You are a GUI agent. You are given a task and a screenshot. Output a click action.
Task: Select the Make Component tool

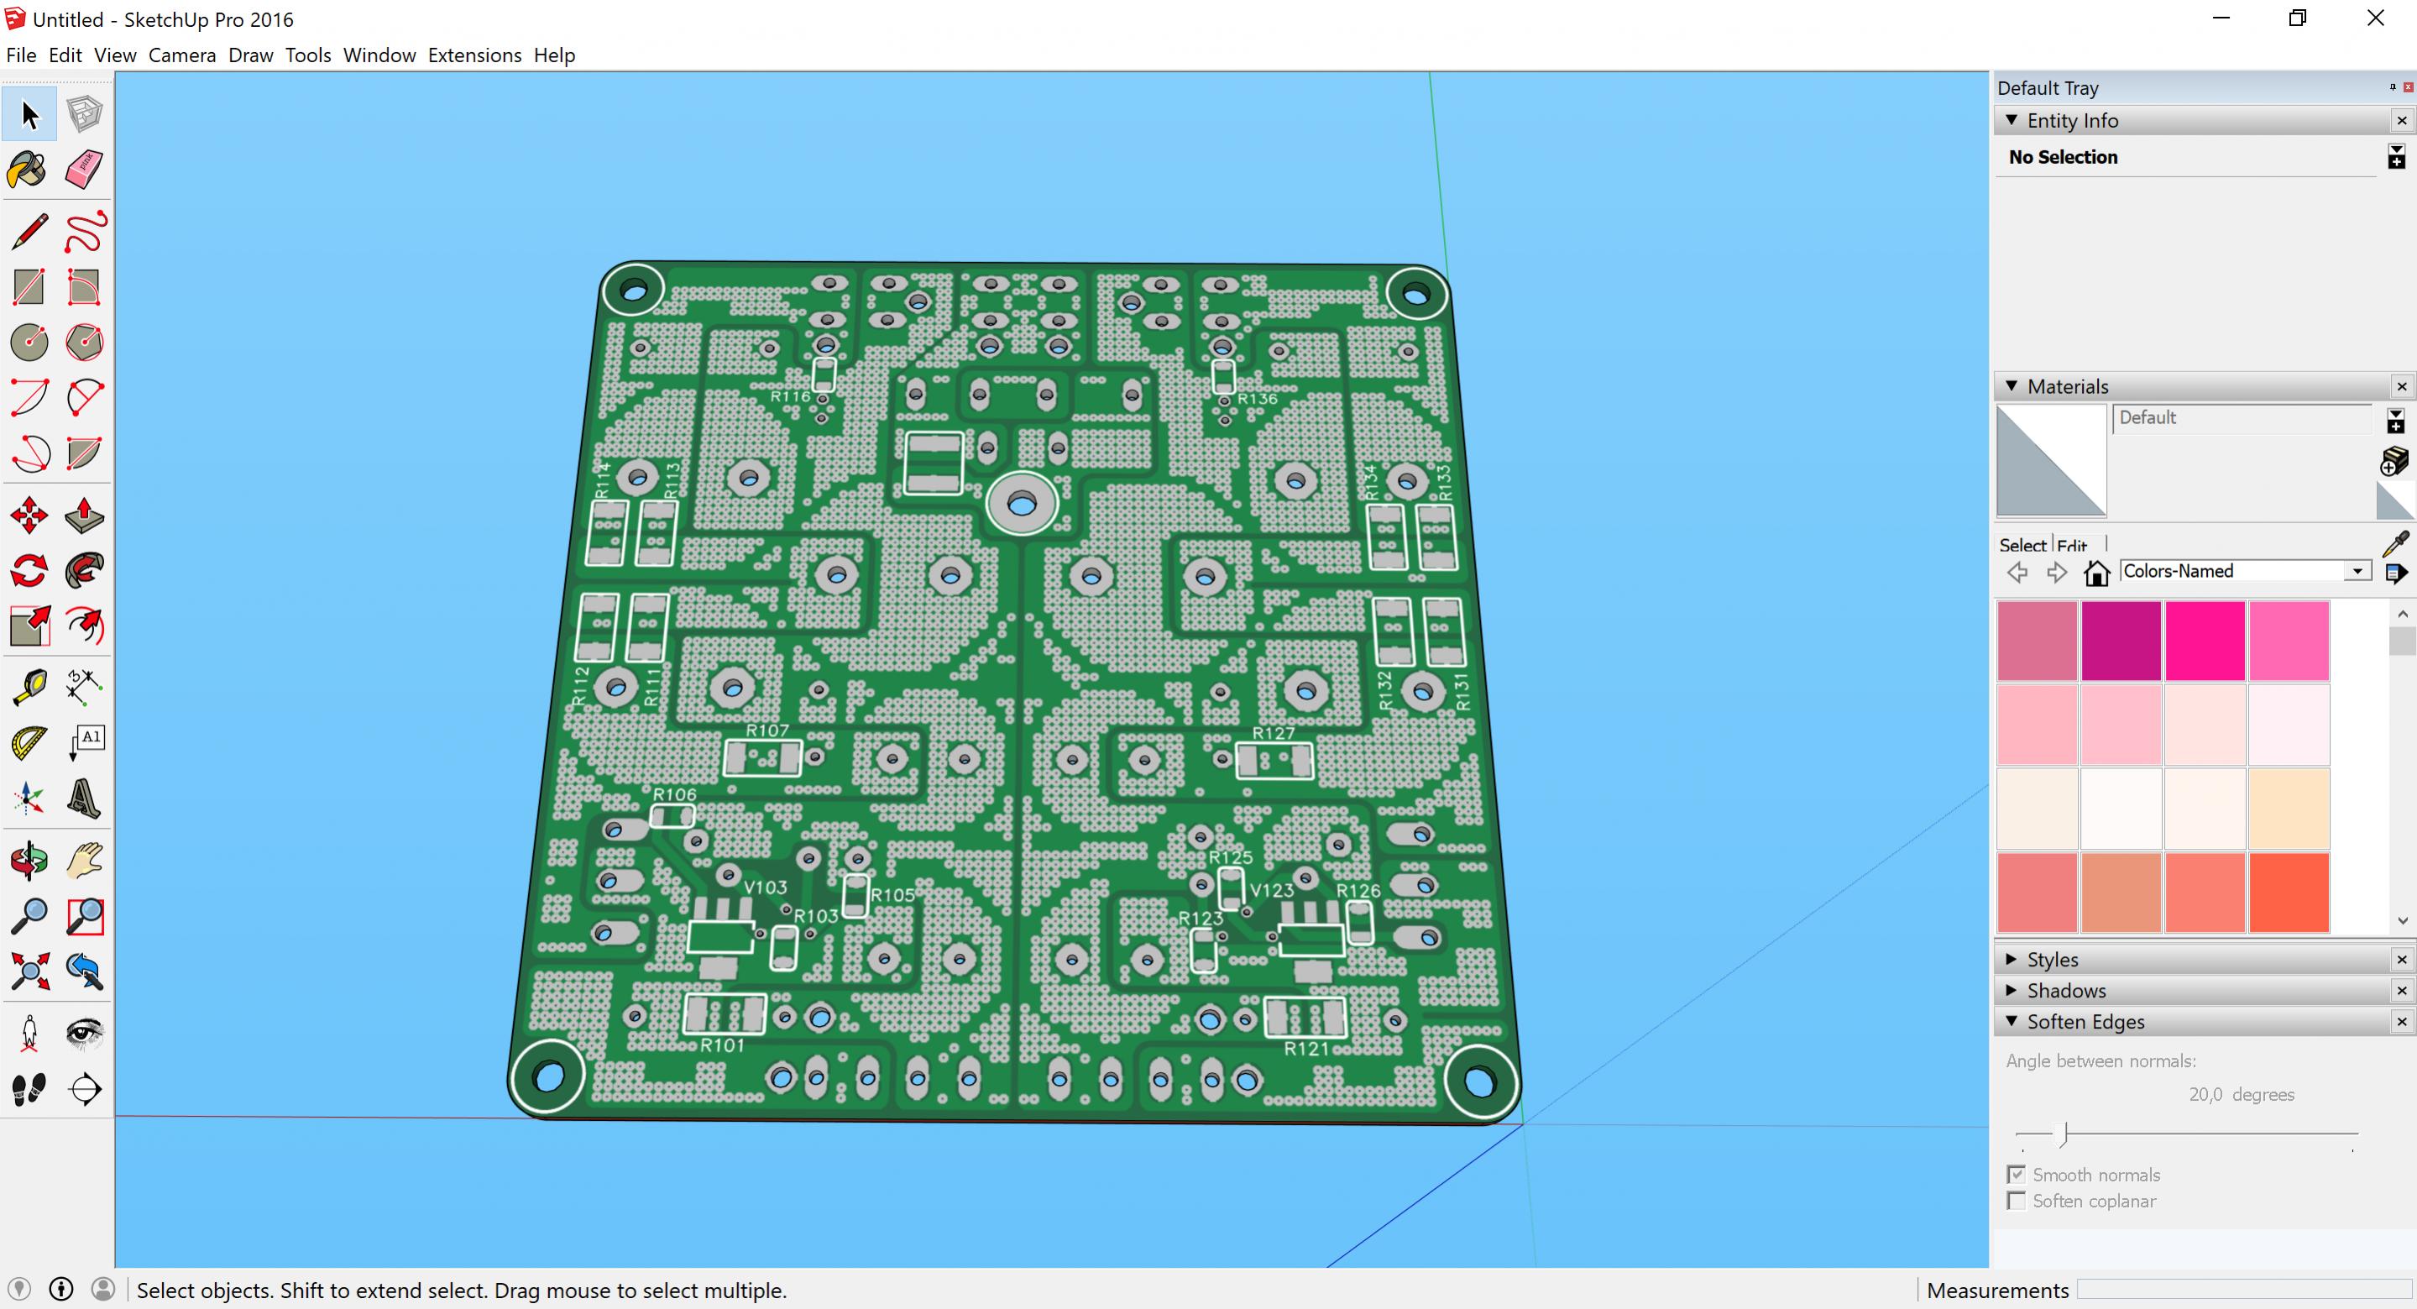coord(85,114)
